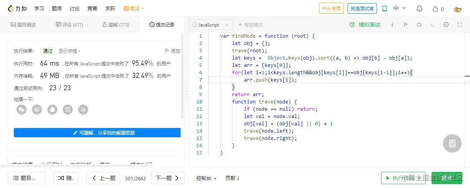Share result to LinkedIn
470x188 pixels.
[83, 110]
